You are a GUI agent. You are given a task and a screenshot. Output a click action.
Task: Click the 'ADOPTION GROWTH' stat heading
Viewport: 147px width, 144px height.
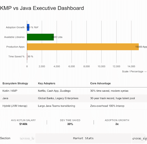point(117,120)
